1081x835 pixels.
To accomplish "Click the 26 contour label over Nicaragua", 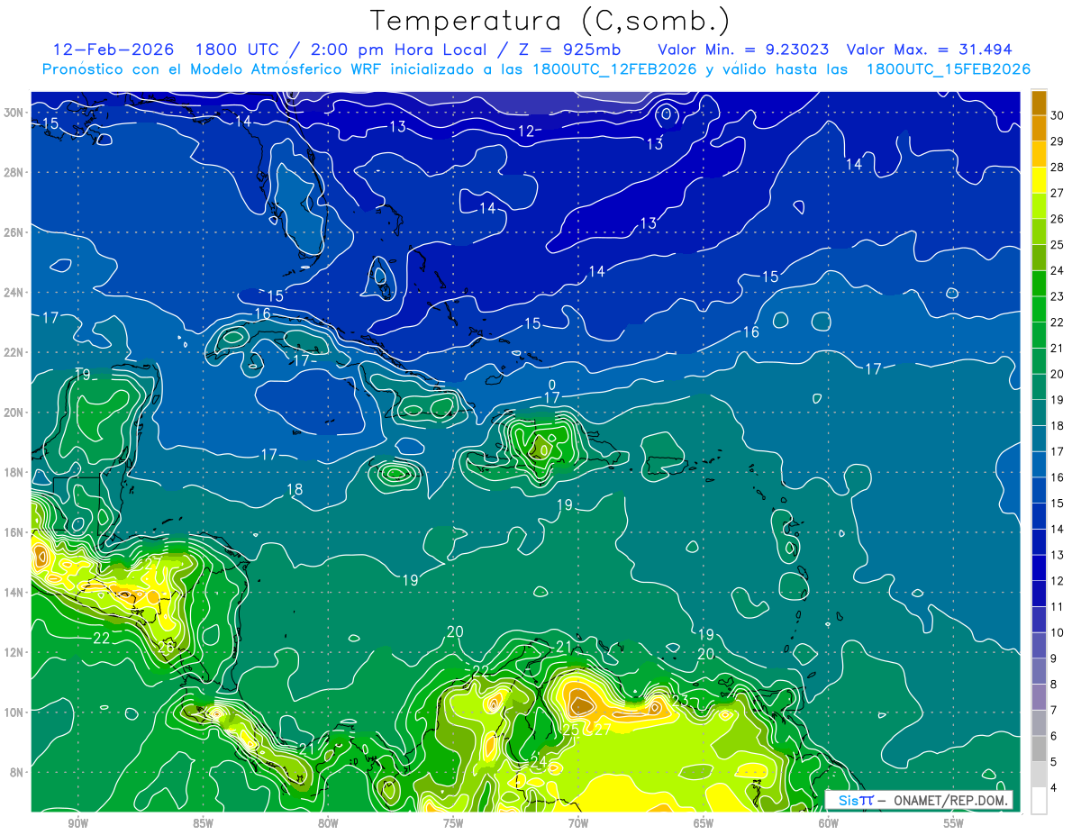I will [167, 646].
